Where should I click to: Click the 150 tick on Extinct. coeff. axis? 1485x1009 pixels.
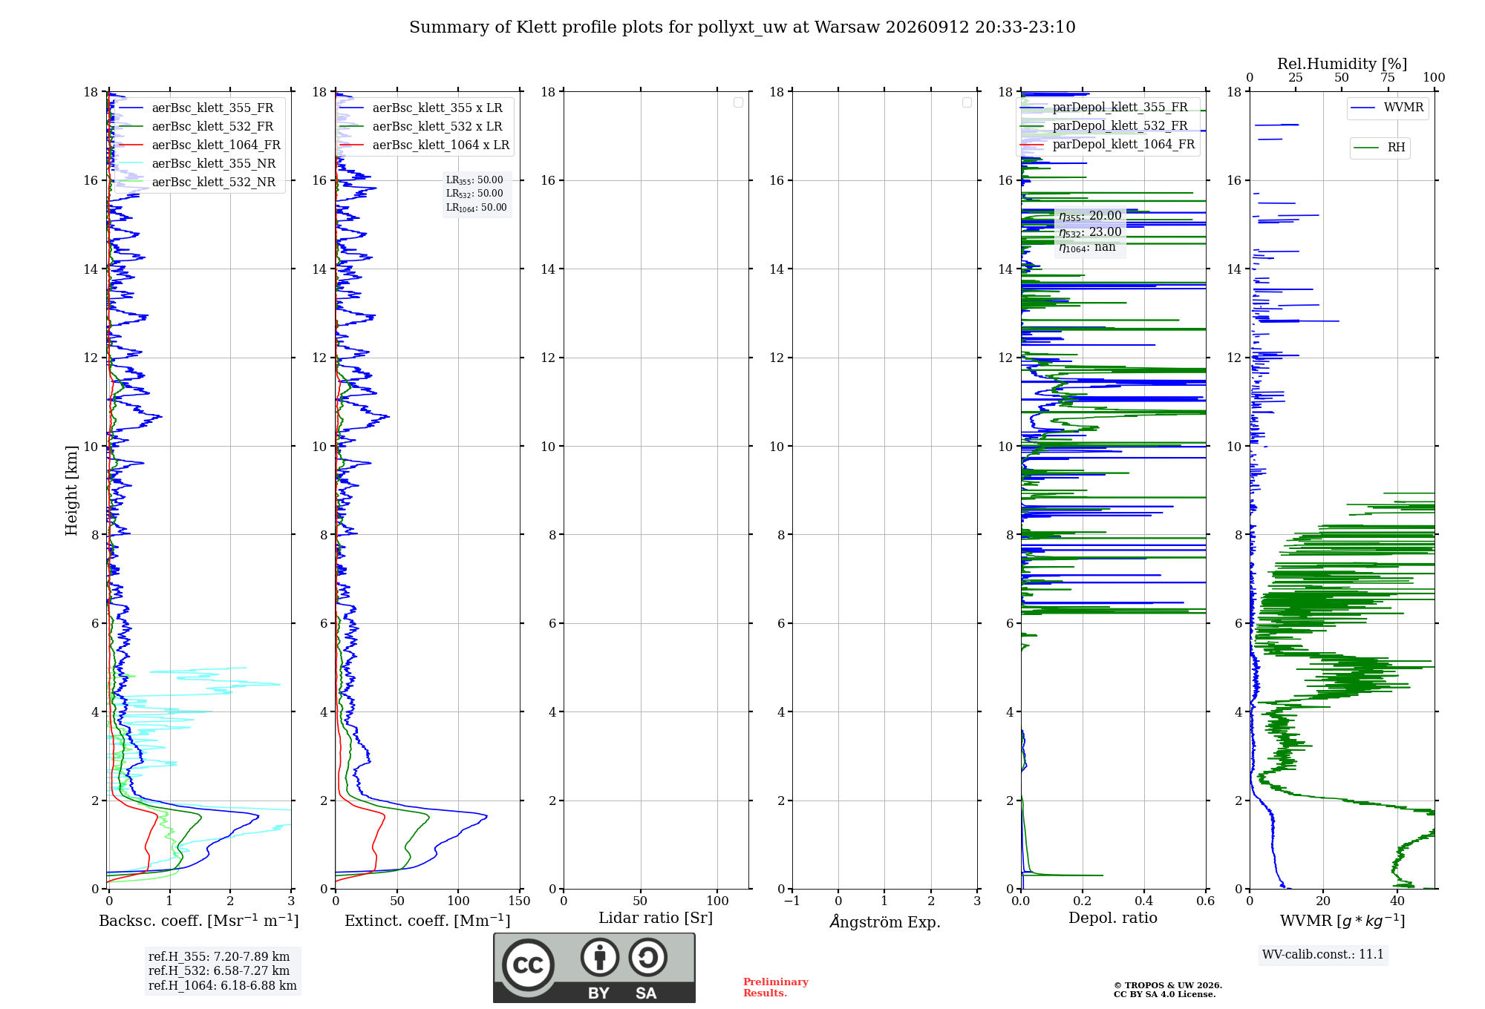(x=520, y=901)
